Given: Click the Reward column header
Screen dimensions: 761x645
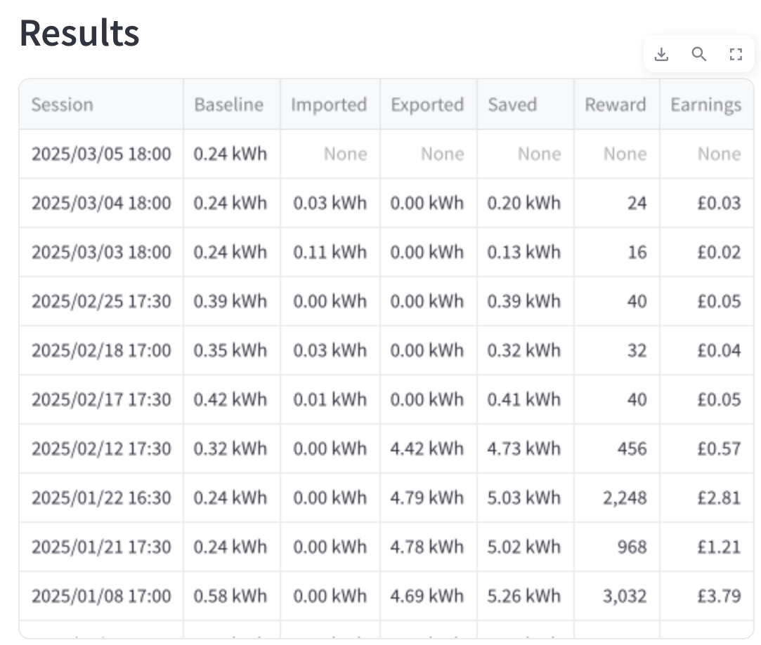Looking at the screenshot, I should pyautogui.click(x=617, y=104).
